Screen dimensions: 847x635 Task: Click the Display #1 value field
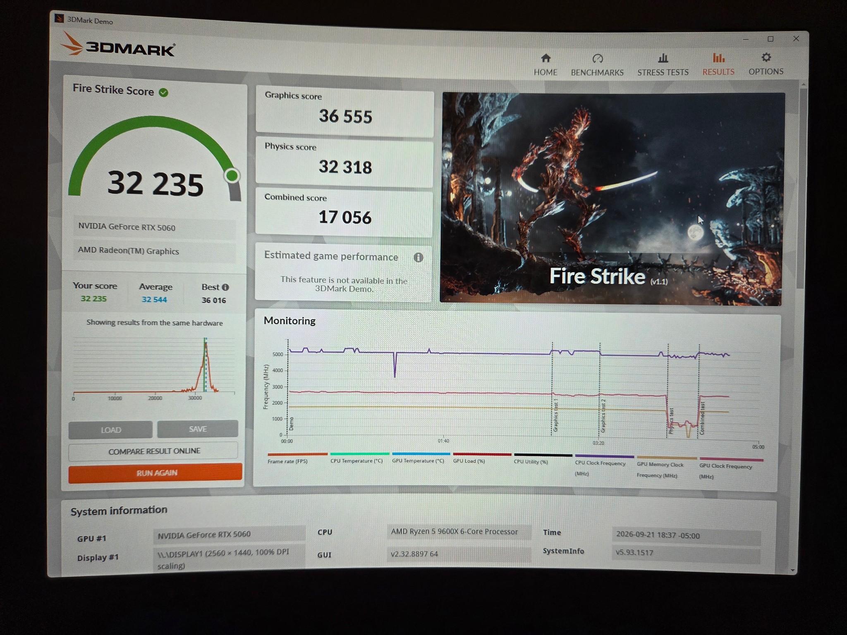pos(230,559)
